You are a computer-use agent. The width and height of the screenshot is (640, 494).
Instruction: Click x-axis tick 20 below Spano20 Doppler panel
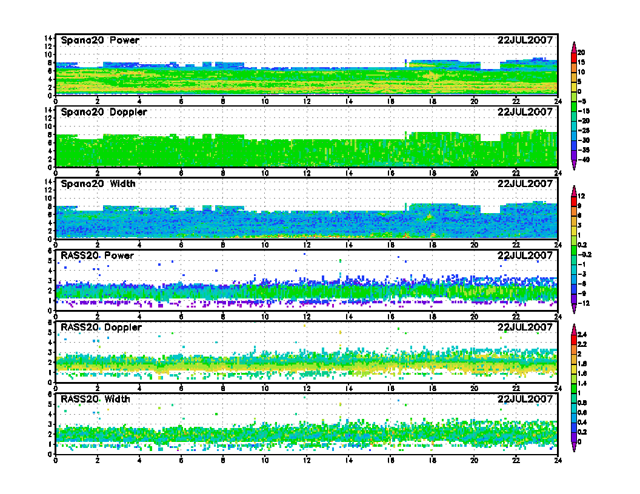point(475,173)
